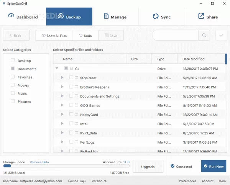
Task: Open Preferences from the bottom bar
Action: 187,181
